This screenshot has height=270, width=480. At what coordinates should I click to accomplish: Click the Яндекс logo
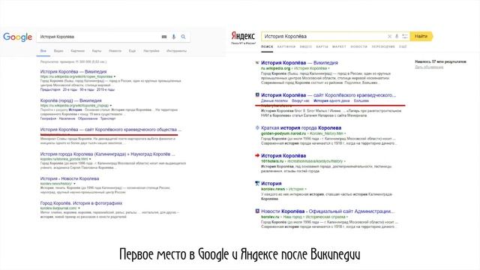pyautogui.click(x=243, y=36)
